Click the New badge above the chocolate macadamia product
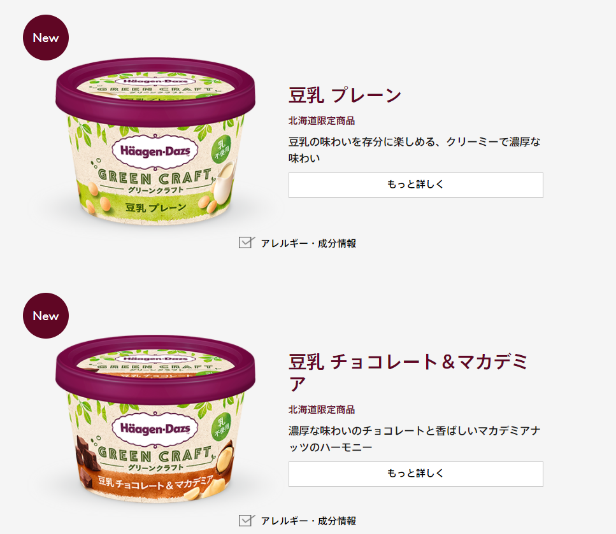This screenshot has height=534, width=616. [x=46, y=316]
